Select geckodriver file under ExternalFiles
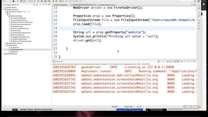208x117 pixels. (x=14, y=52)
